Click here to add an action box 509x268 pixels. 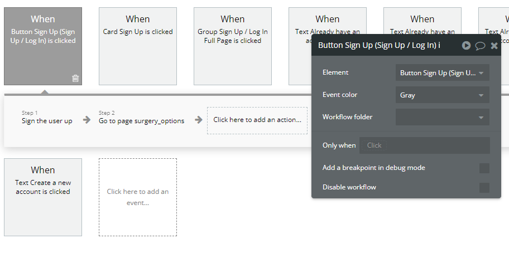pos(257,120)
